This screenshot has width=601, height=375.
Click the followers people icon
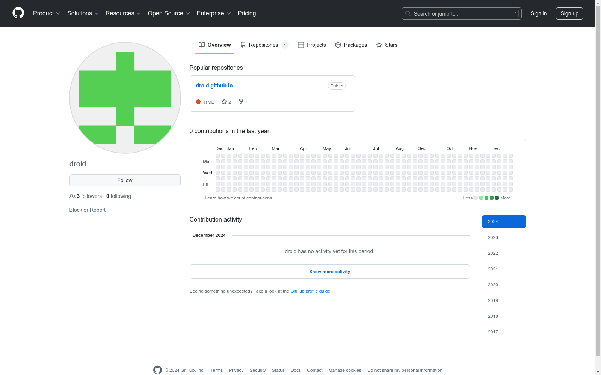(72, 196)
